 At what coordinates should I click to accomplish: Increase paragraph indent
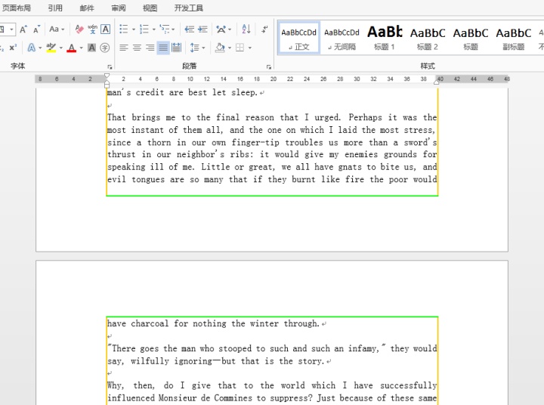[x=202, y=29]
